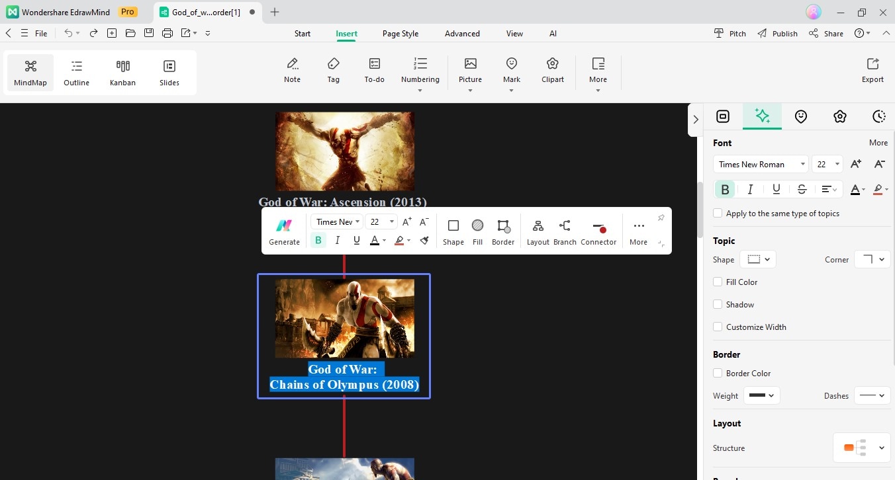The width and height of the screenshot is (895, 480).
Task: Check the Shadow option
Action: (718, 305)
